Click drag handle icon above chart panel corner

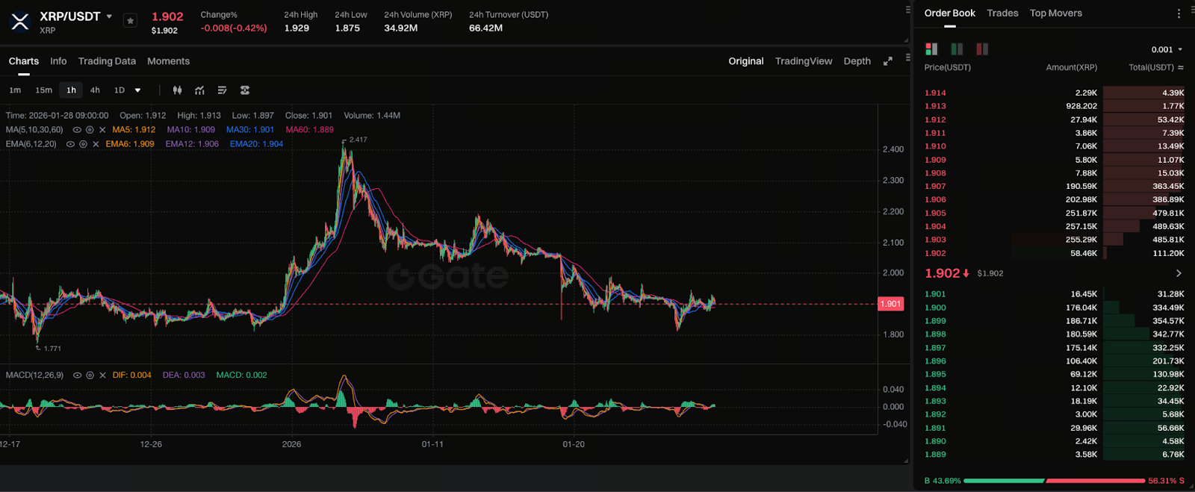pyautogui.click(x=907, y=10)
